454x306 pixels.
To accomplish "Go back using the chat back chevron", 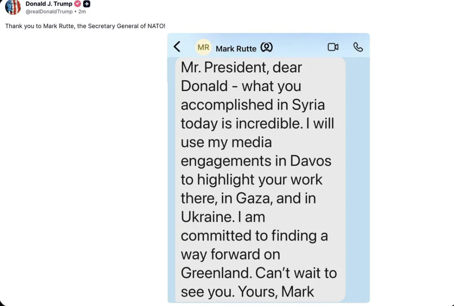I will (x=177, y=47).
